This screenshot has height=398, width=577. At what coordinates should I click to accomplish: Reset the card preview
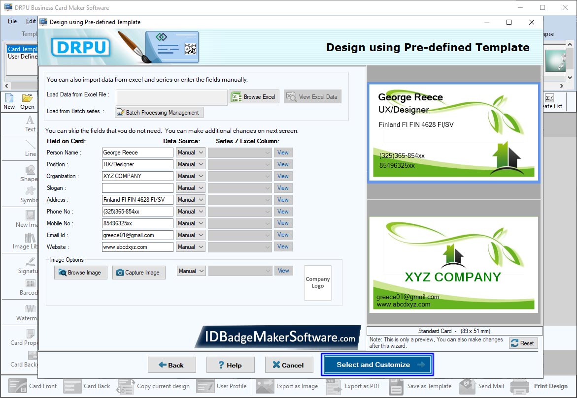pyautogui.click(x=523, y=343)
